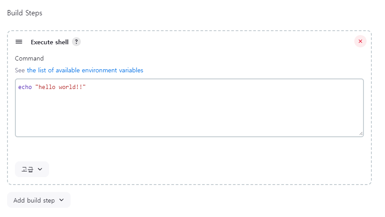Screen dimensions: 385x217
Task: Click the arrow on Add build step
Action: 61,200
